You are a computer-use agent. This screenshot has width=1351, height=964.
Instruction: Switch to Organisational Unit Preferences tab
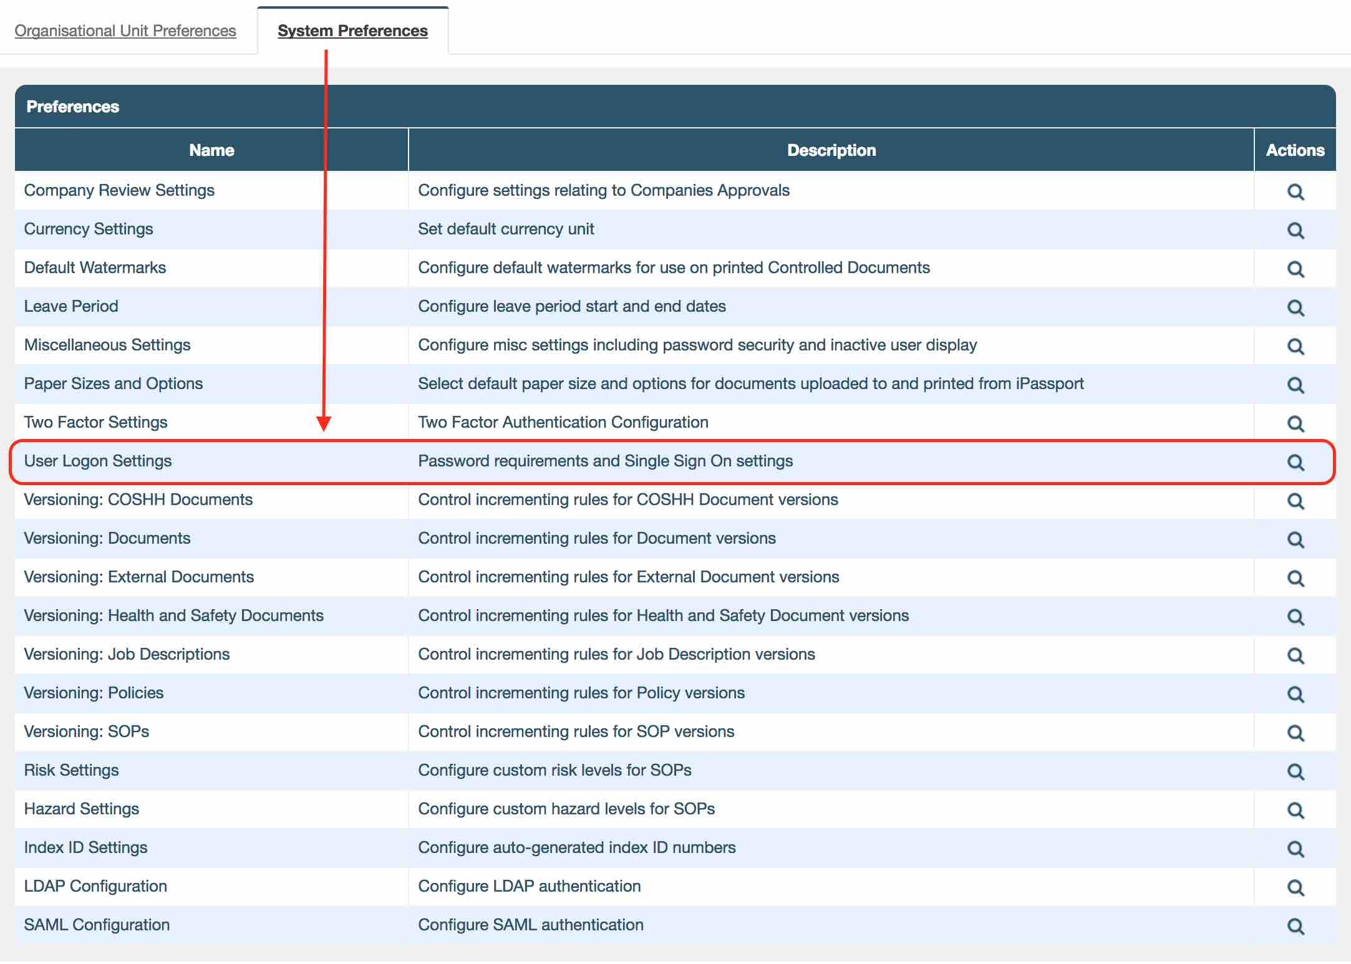click(x=125, y=31)
